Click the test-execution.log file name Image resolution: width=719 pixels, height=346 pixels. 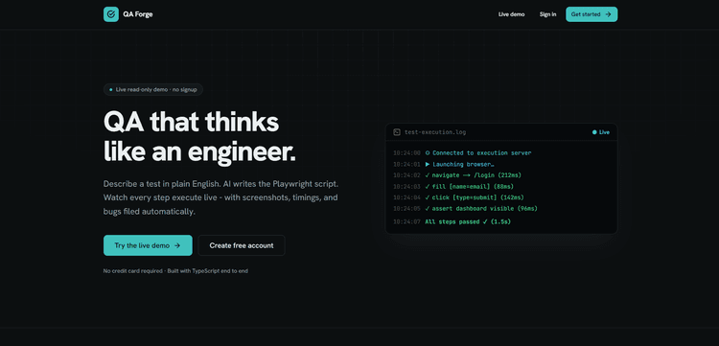(x=435, y=132)
